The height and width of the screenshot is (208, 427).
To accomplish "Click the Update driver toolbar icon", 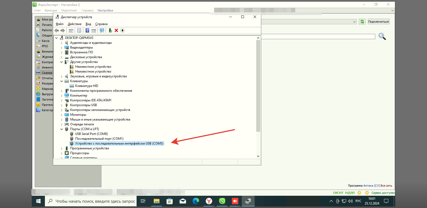I will click(110, 30).
